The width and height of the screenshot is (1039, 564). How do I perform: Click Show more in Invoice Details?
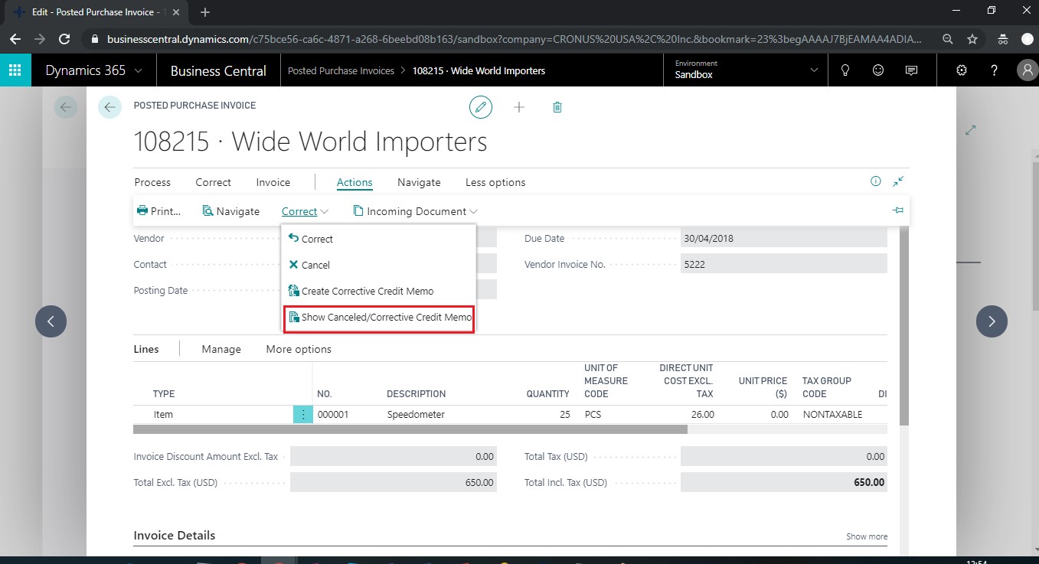[867, 536]
